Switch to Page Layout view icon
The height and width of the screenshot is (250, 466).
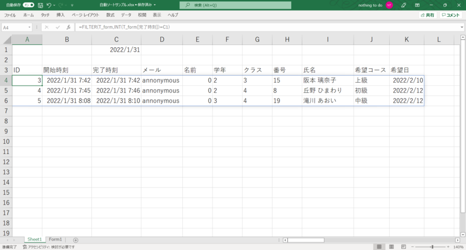click(x=391, y=247)
